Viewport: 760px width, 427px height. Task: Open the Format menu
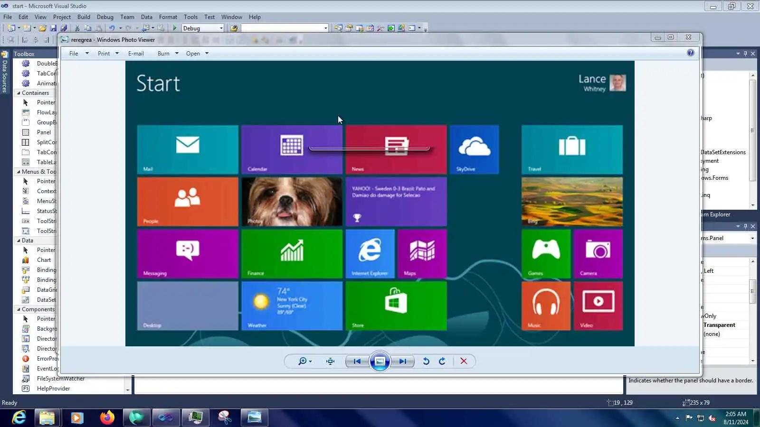click(168, 17)
